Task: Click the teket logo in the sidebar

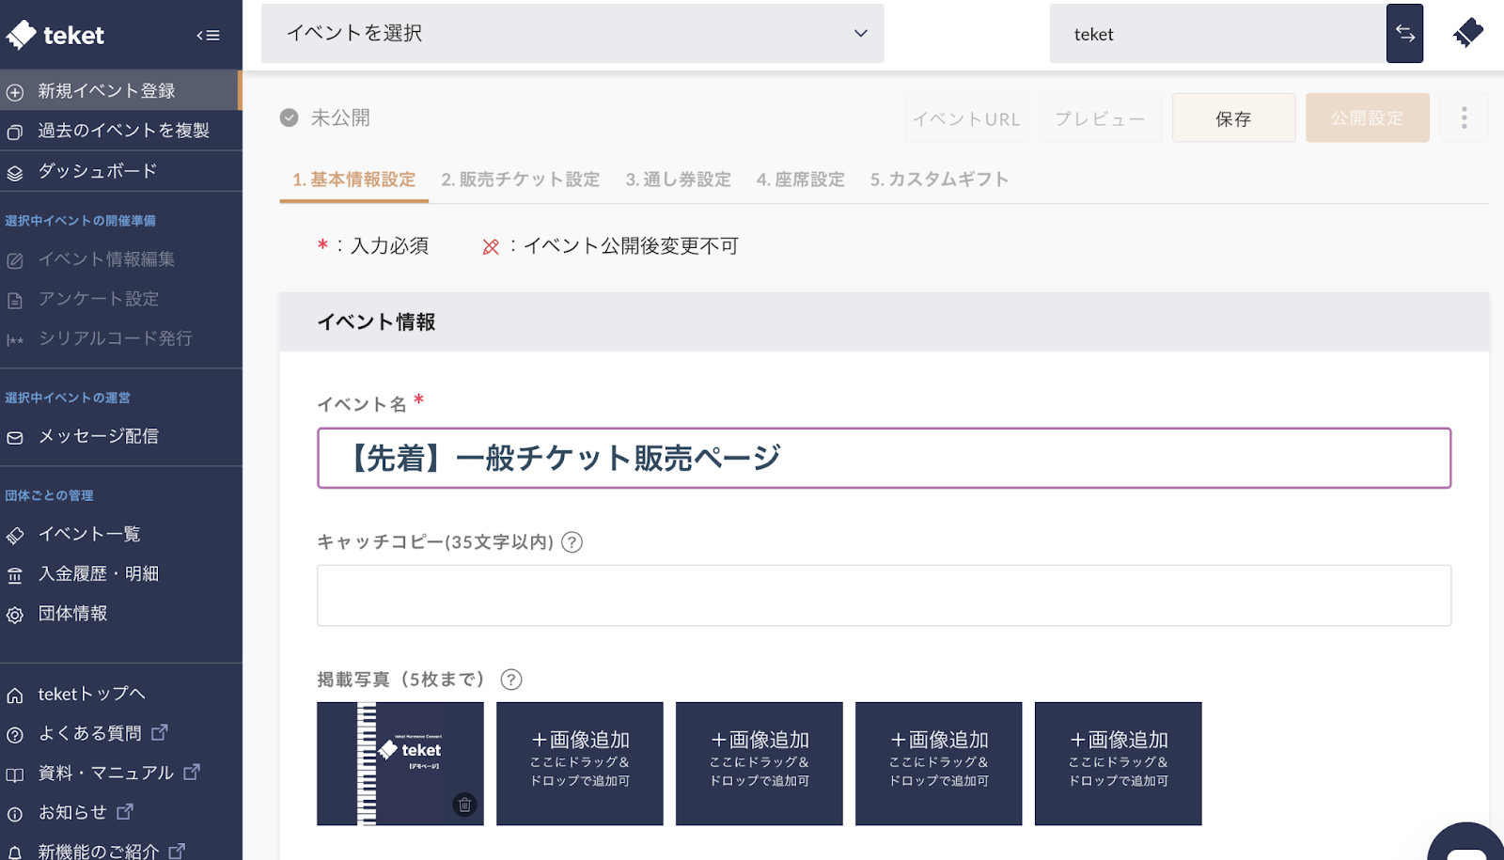Action: tap(55, 35)
